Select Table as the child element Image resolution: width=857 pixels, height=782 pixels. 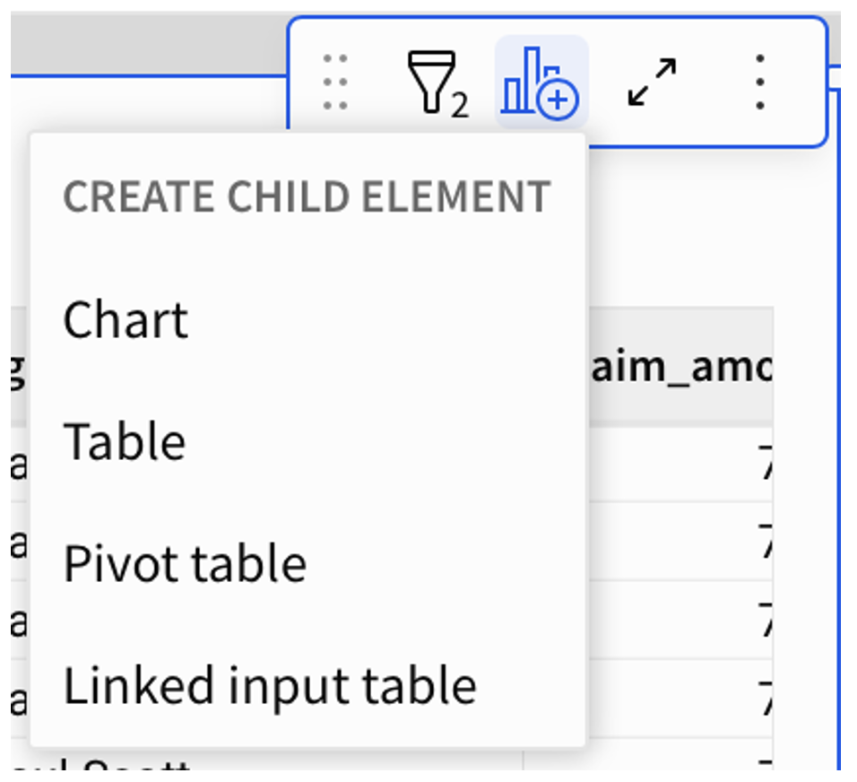(x=125, y=442)
